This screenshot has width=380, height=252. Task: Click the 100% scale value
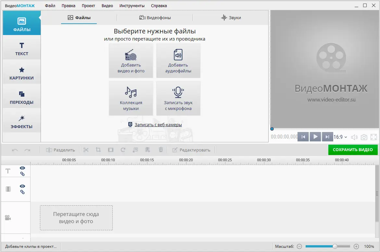pos(369,246)
